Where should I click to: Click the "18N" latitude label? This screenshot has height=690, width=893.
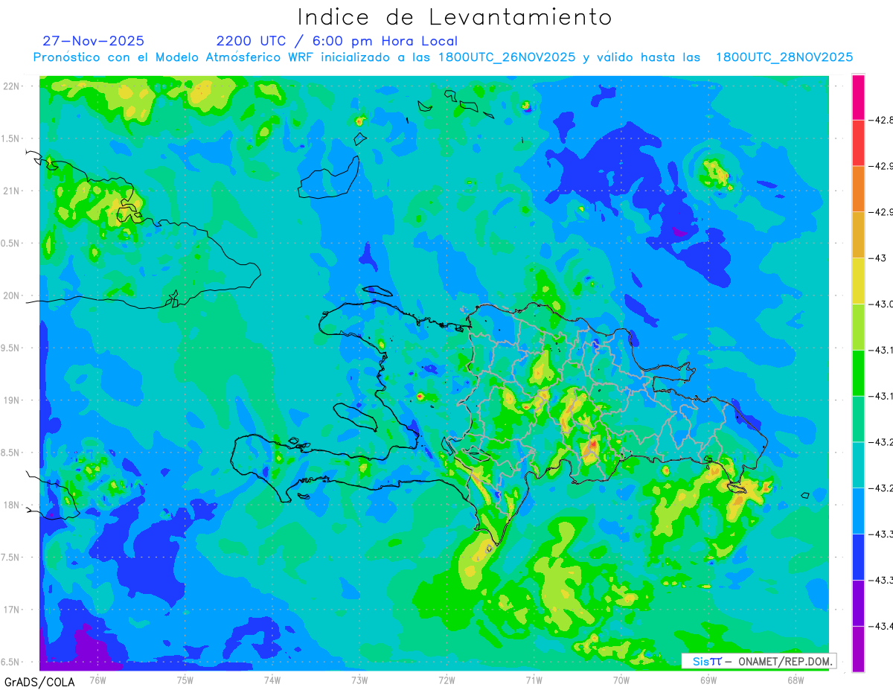[11, 505]
